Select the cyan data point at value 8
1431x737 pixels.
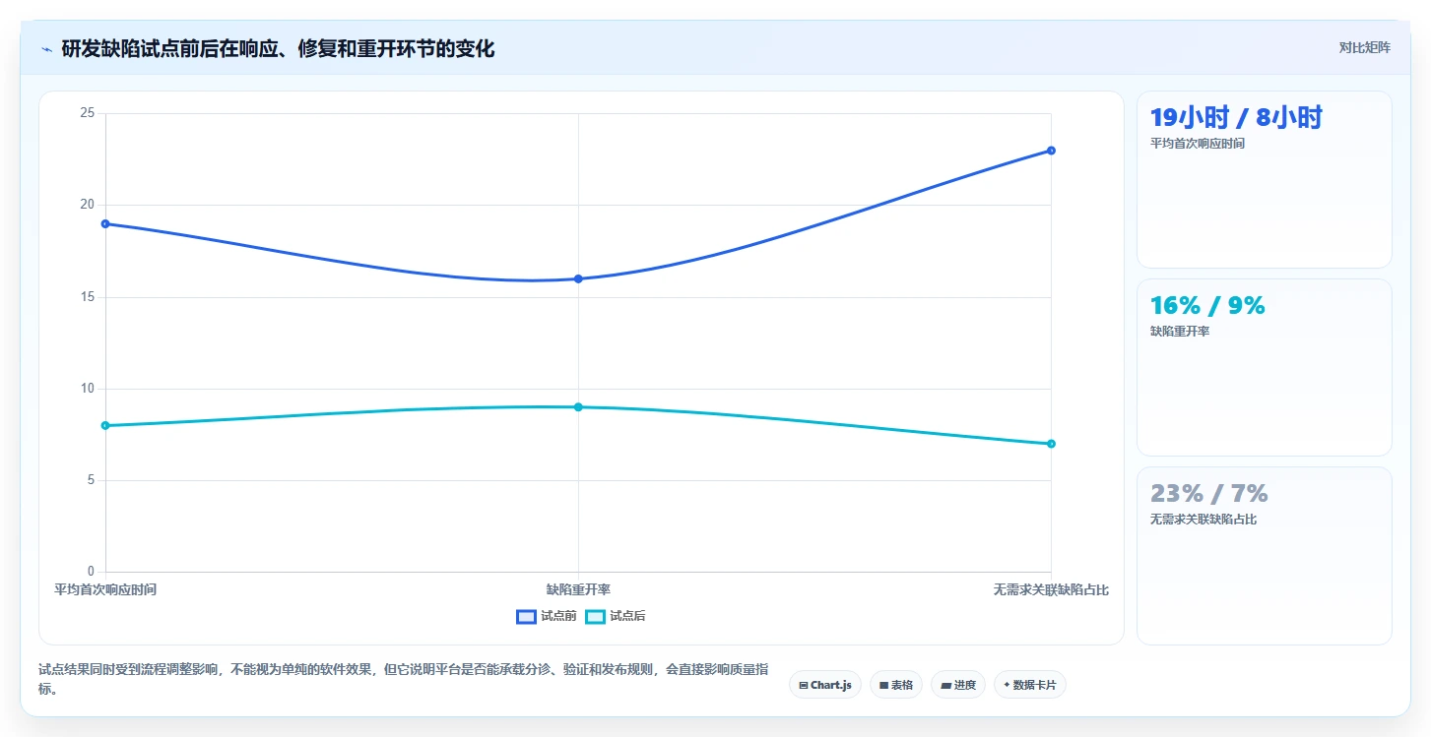click(105, 425)
